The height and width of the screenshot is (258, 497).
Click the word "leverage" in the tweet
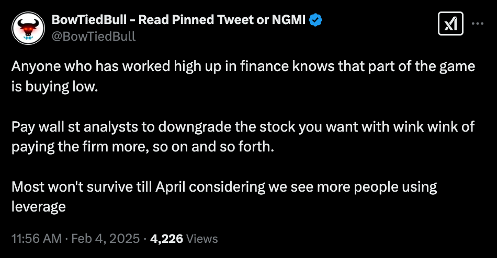pos(38,206)
